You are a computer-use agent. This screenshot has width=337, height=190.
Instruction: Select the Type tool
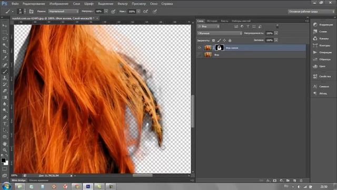point(5,124)
